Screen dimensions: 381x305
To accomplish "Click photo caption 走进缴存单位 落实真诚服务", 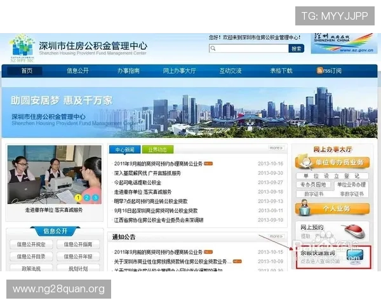I will pos(54,210).
